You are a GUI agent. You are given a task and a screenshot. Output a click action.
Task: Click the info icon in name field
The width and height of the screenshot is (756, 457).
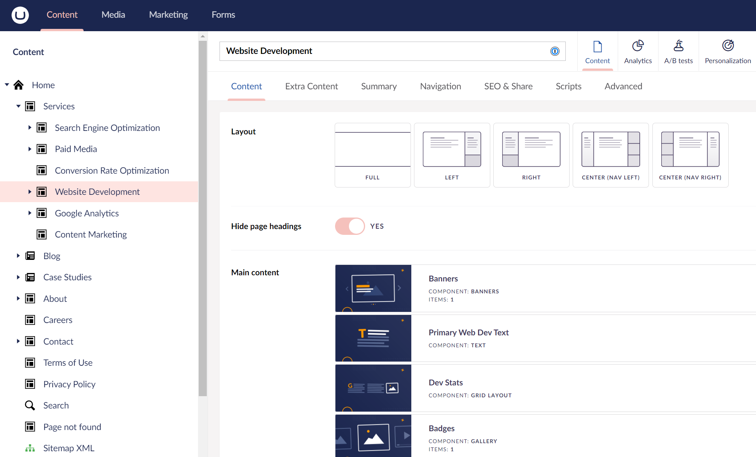pyautogui.click(x=555, y=51)
